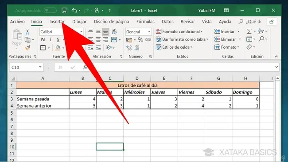Toggle underline S button
This screenshot has height=162, width=288.
(x=58, y=39)
